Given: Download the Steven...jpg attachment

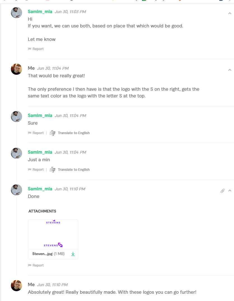Looking at the screenshot, I should click(x=73, y=254).
